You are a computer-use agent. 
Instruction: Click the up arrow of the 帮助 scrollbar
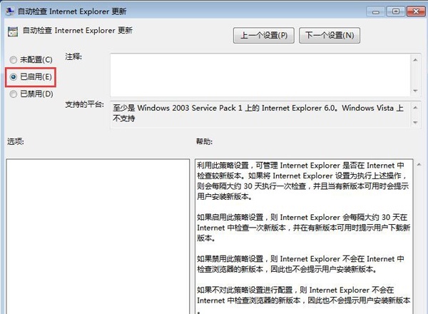(419, 164)
